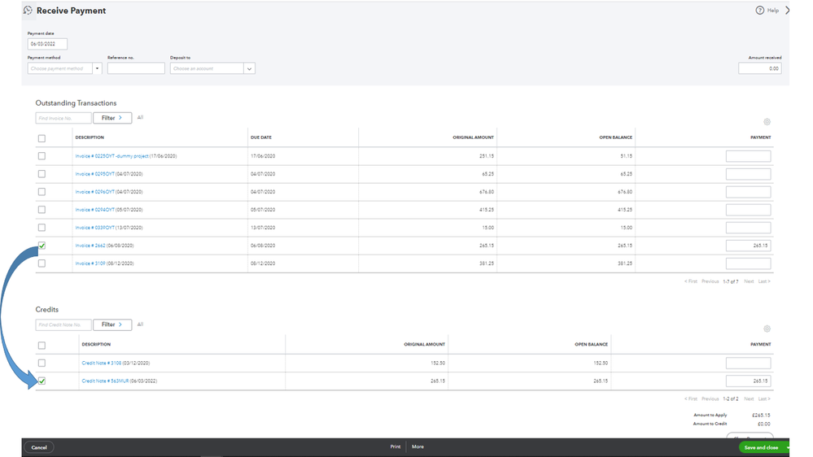Image resolution: width=813 pixels, height=457 pixels.
Task: Click Previous in Credits pagination
Action: [x=710, y=399]
